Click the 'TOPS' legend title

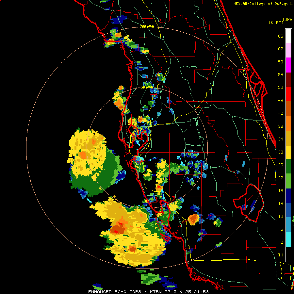(x=287, y=20)
